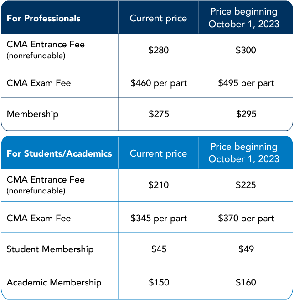Select the $460 per part cell

159,83
